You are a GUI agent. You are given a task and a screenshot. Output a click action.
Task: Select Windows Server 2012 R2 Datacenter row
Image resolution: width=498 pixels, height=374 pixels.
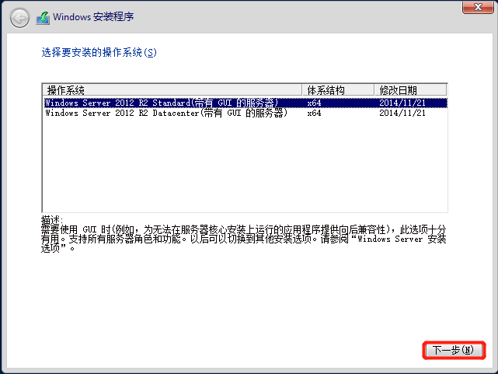(x=246, y=113)
